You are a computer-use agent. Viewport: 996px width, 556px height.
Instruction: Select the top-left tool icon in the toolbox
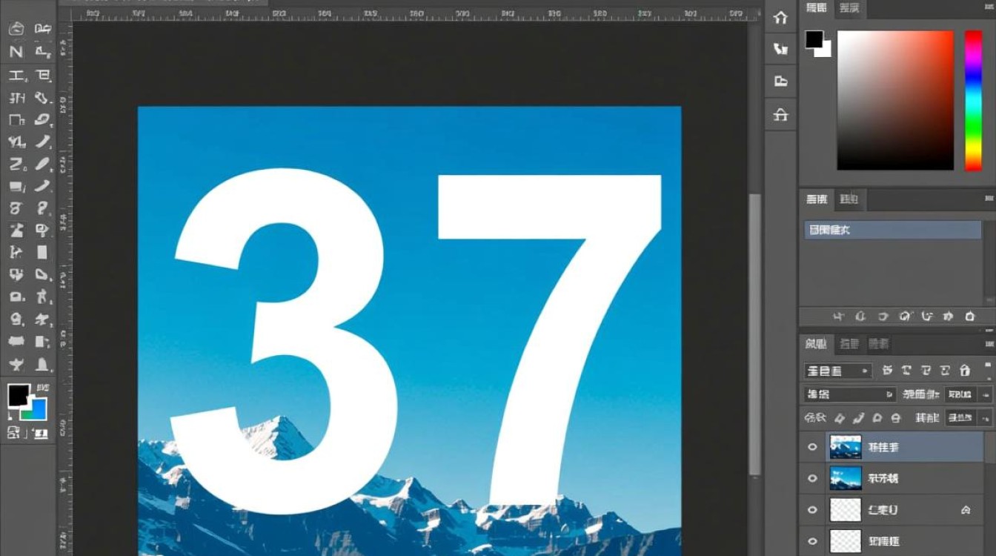click(16, 29)
